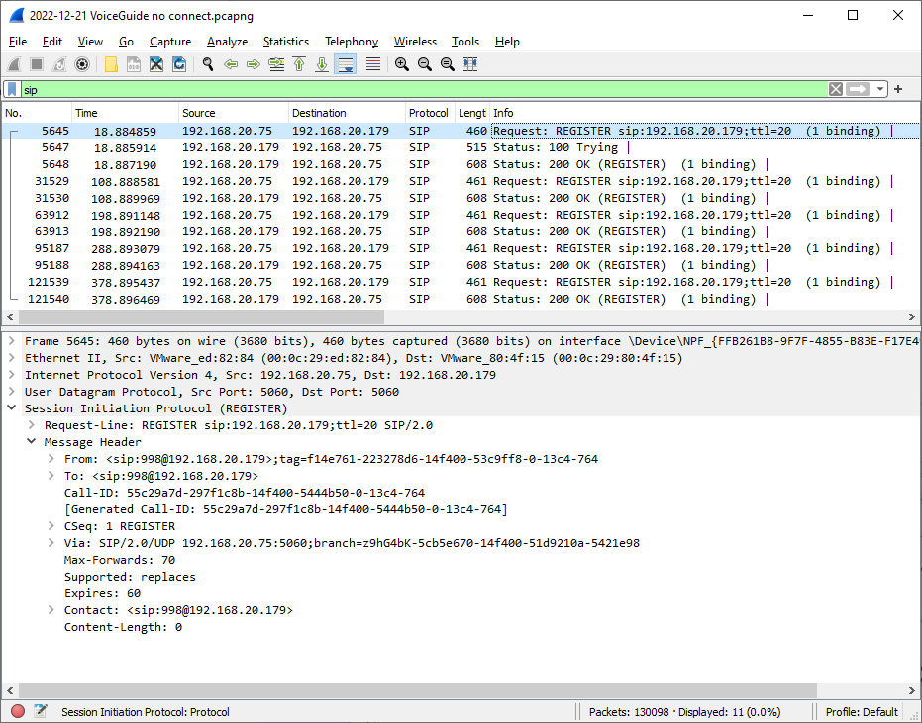Open the Telephony menu
The width and height of the screenshot is (922, 723).
(352, 42)
